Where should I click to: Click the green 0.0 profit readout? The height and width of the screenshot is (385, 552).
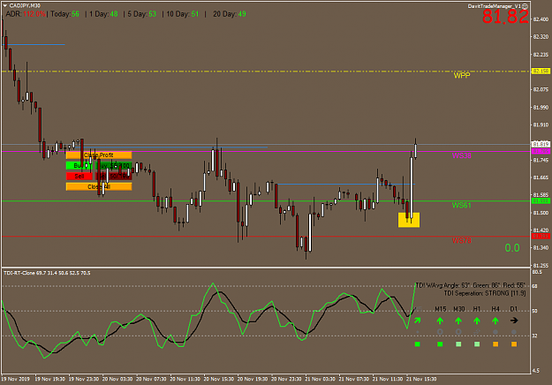tap(512, 248)
